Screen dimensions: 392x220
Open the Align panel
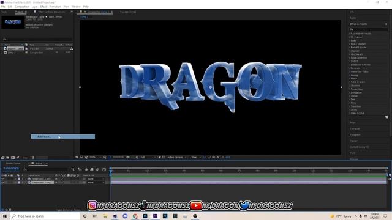tap(353, 123)
